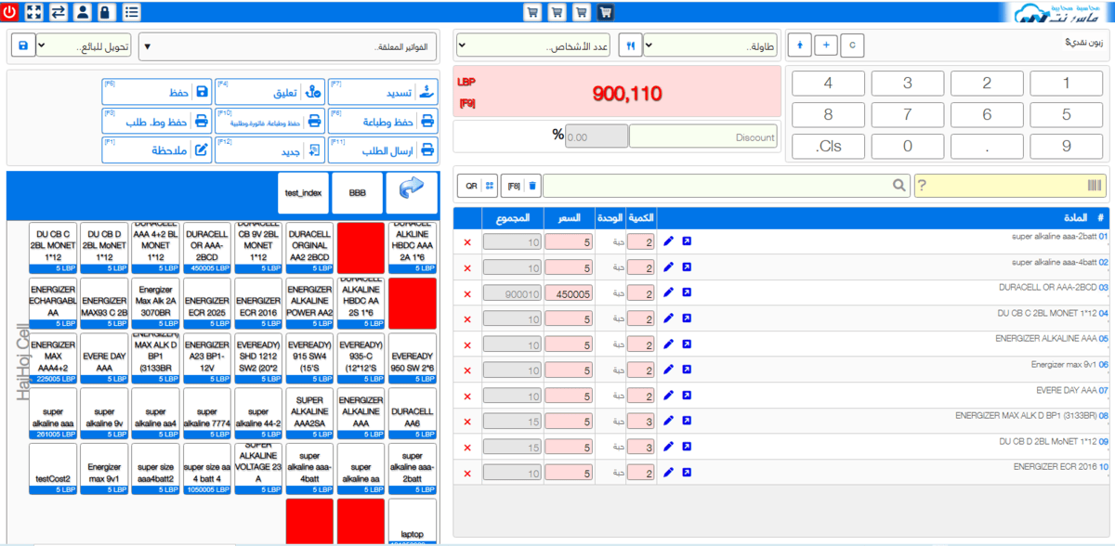Click the red power logout icon
Screen dimensions: 1115x546
10,12
